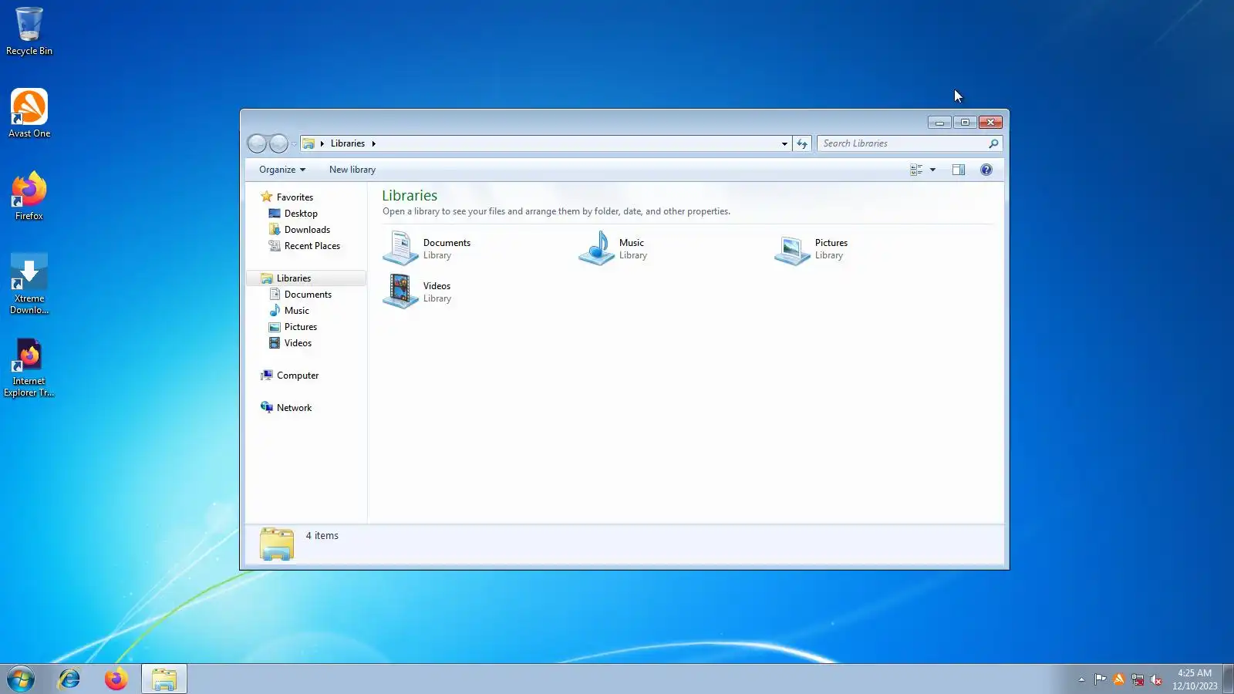This screenshot has height=694, width=1234.
Task: Open the muted volume tray icon
Action: (x=1156, y=679)
